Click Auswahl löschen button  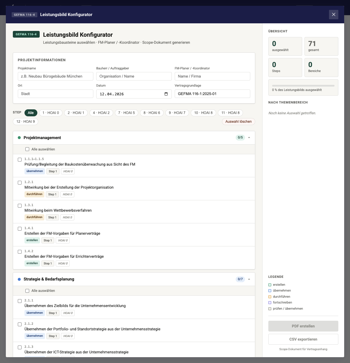[x=239, y=122]
